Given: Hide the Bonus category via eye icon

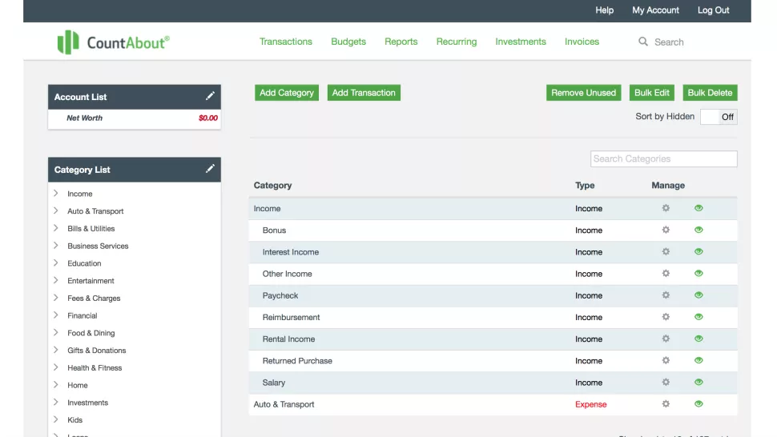Looking at the screenshot, I should [x=698, y=230].
